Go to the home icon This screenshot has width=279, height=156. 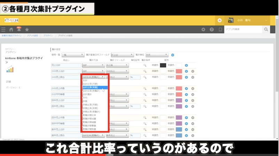(11, 30)
